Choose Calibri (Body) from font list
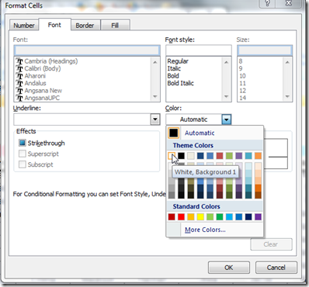Image resolution: width=309 pixels, height=287 pixels. coord(38,68)
